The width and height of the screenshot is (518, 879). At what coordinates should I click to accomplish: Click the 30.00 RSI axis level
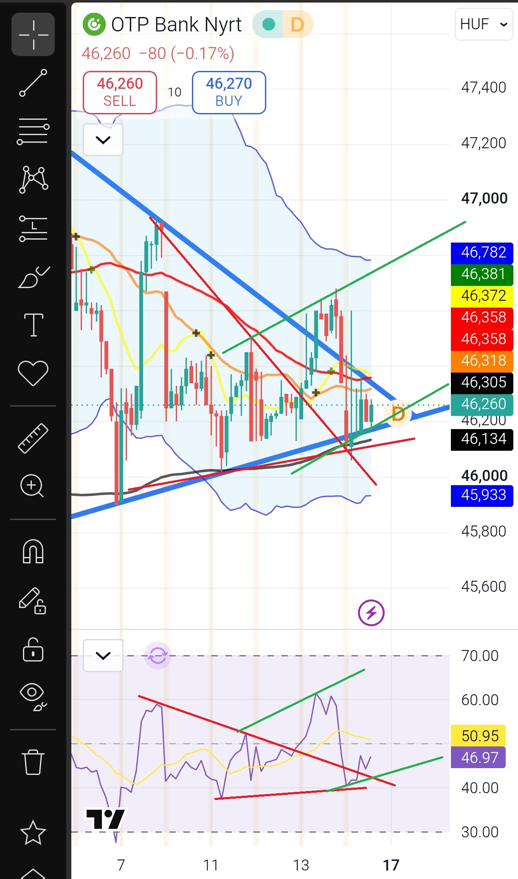(480, 832)
